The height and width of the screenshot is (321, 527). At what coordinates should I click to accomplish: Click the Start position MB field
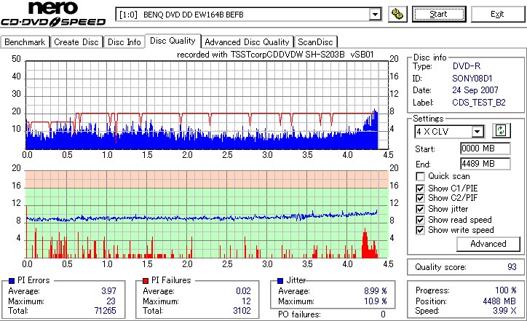(485, 148)
